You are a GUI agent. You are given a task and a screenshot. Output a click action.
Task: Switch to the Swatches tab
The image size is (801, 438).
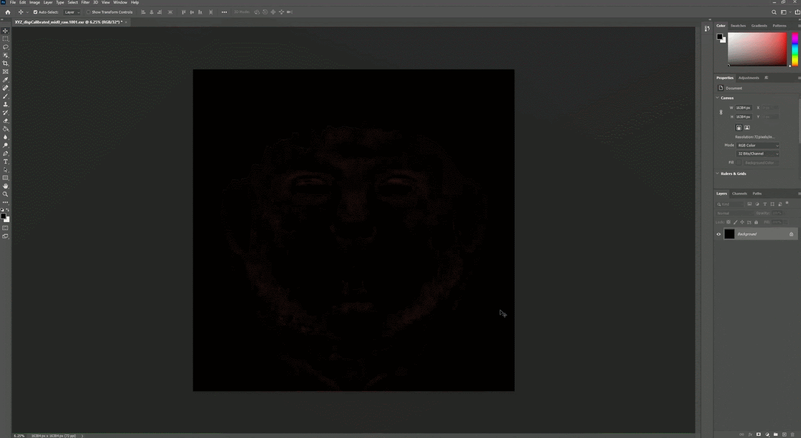point(738,26)
